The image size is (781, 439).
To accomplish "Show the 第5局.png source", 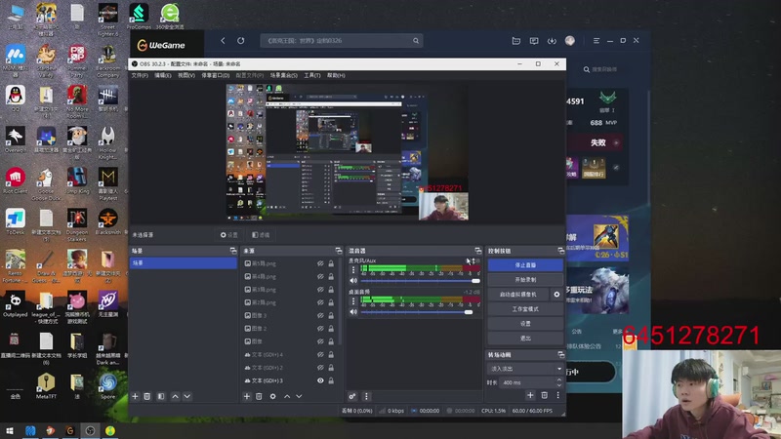I will [x=320, y=263].
